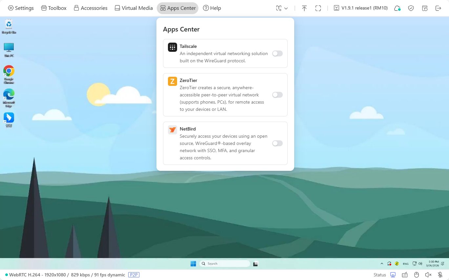Click the upward arrow toolbar icon
The image size is (449, 280).
coord(304,8)
